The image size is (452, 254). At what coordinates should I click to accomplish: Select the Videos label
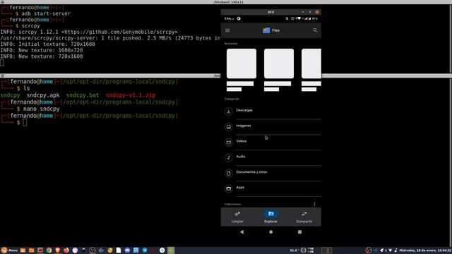click(x=242, y=141)
